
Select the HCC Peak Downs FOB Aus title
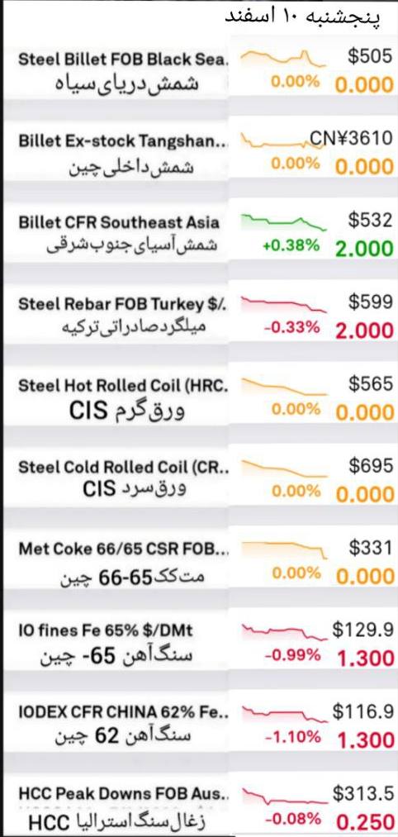pos(124,794)
